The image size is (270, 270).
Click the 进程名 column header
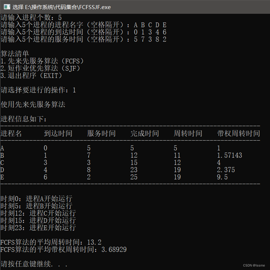[11, 133]
